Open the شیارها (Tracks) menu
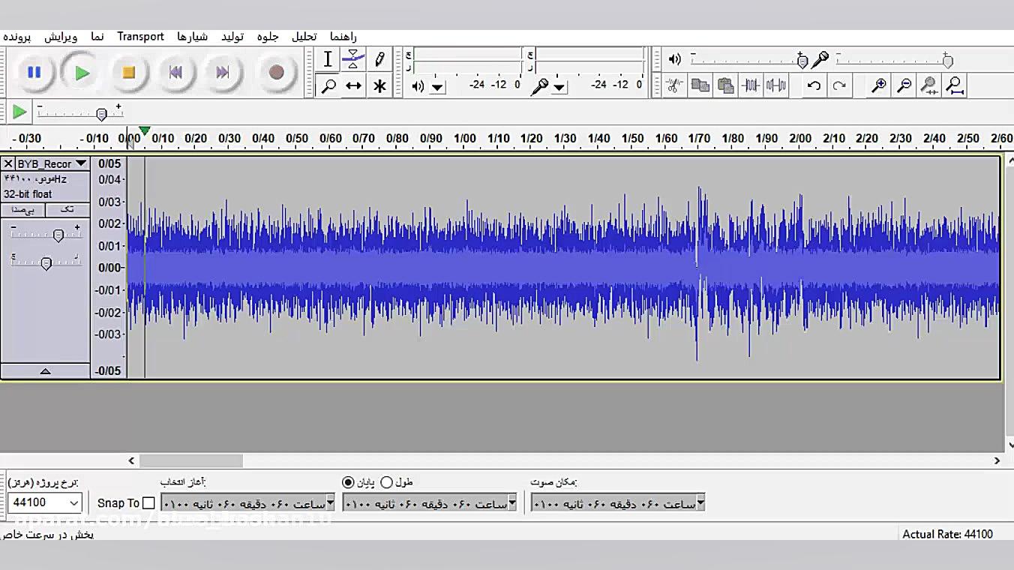The image size is (1014, 570). point(192,37)
